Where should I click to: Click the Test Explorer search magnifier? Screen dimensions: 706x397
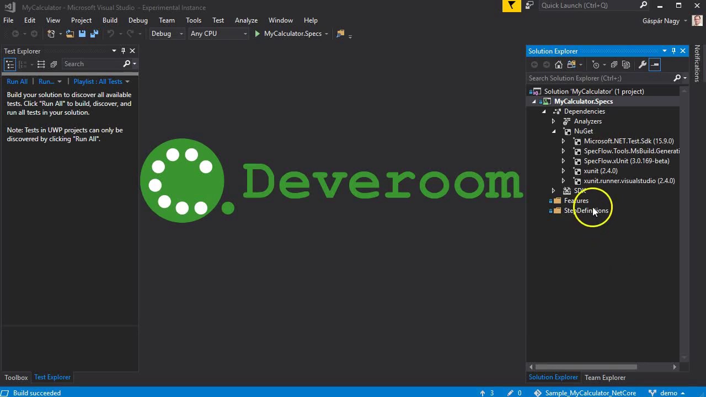(x=127, y=64)
